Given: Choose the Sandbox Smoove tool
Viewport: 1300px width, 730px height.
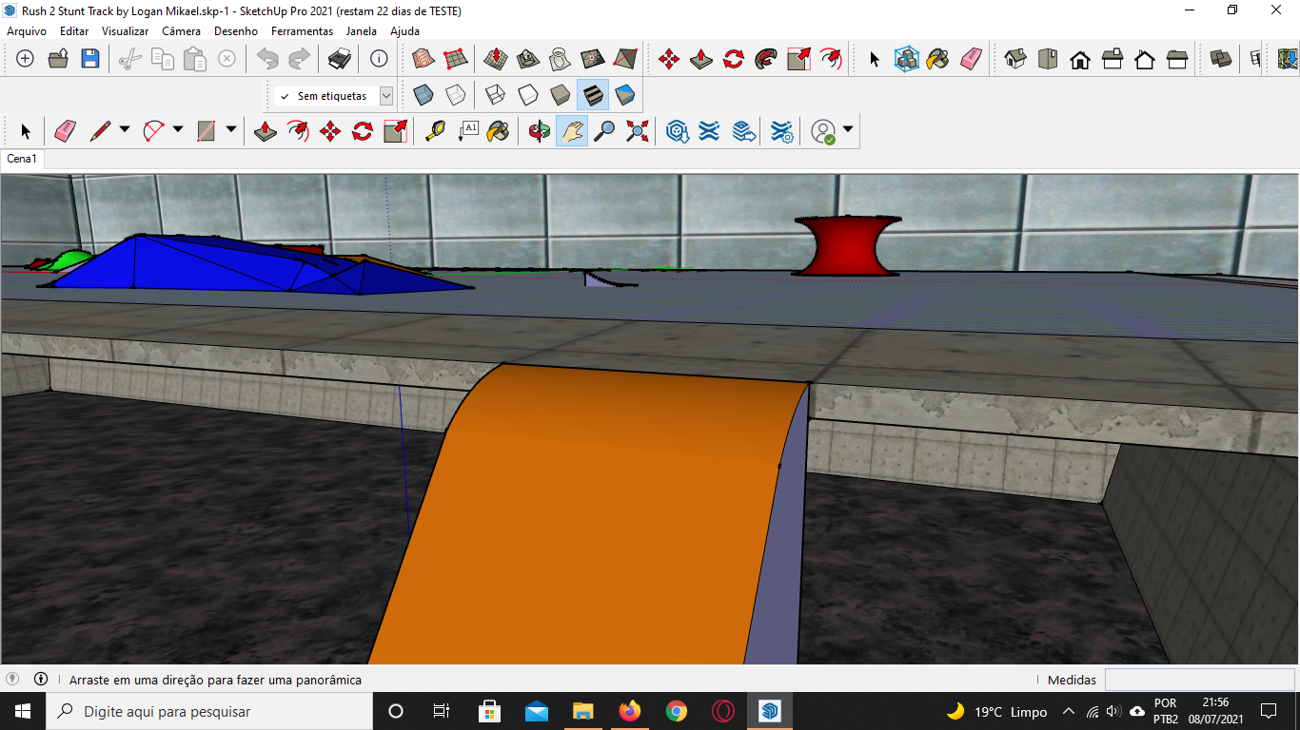Looking at the screenshot, I should 495,59.
